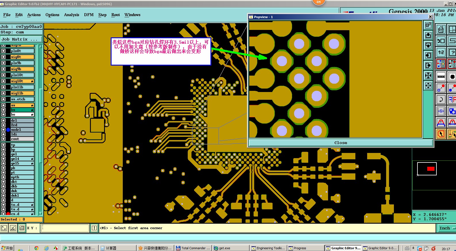This screenshot has height=251, width=456.
Task: Open the Analysis menu
Action: tap(72, 15)
